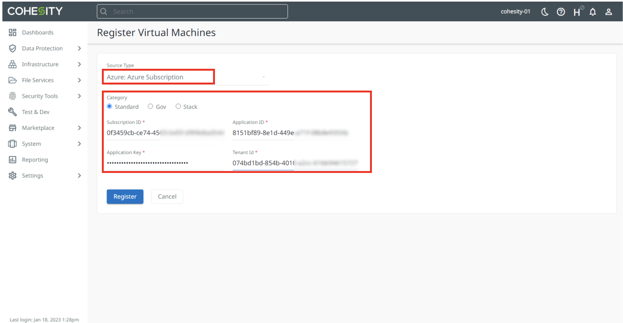Click the Test & Dev wrench icon
Viewport: 623px width, 323px height.
pos(13,112)
